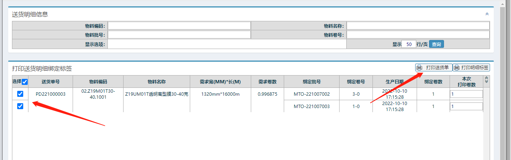Edit 本次打印卷数 for batch MTO-221007002
The image size is (511, 160).
click(x=466, y=94)
